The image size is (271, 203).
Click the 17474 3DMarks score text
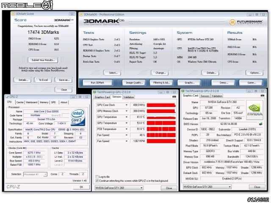(x=43, y=32)
